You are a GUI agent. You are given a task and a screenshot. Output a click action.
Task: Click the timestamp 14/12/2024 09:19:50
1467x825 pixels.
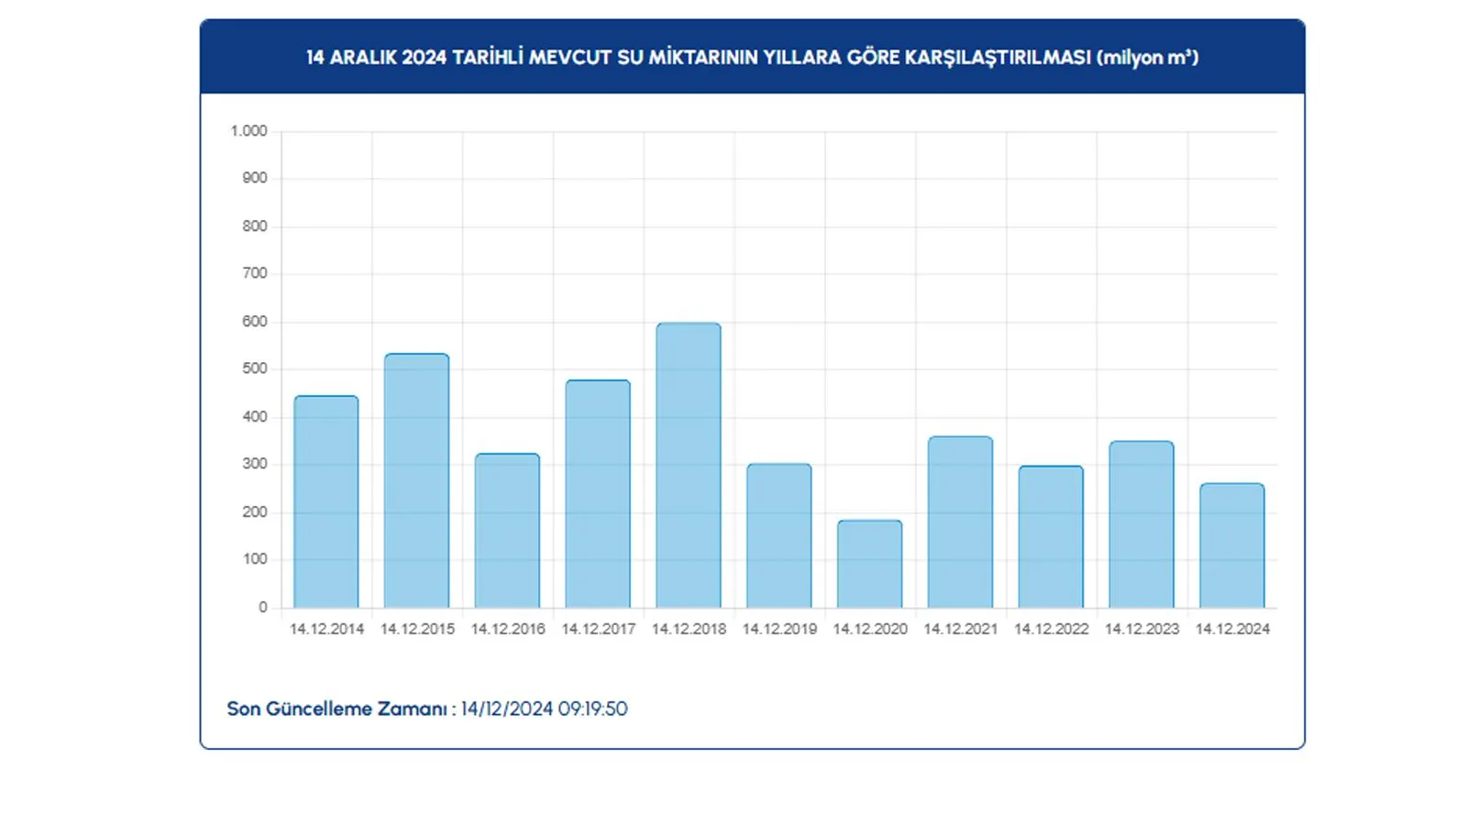pos(544,709)
